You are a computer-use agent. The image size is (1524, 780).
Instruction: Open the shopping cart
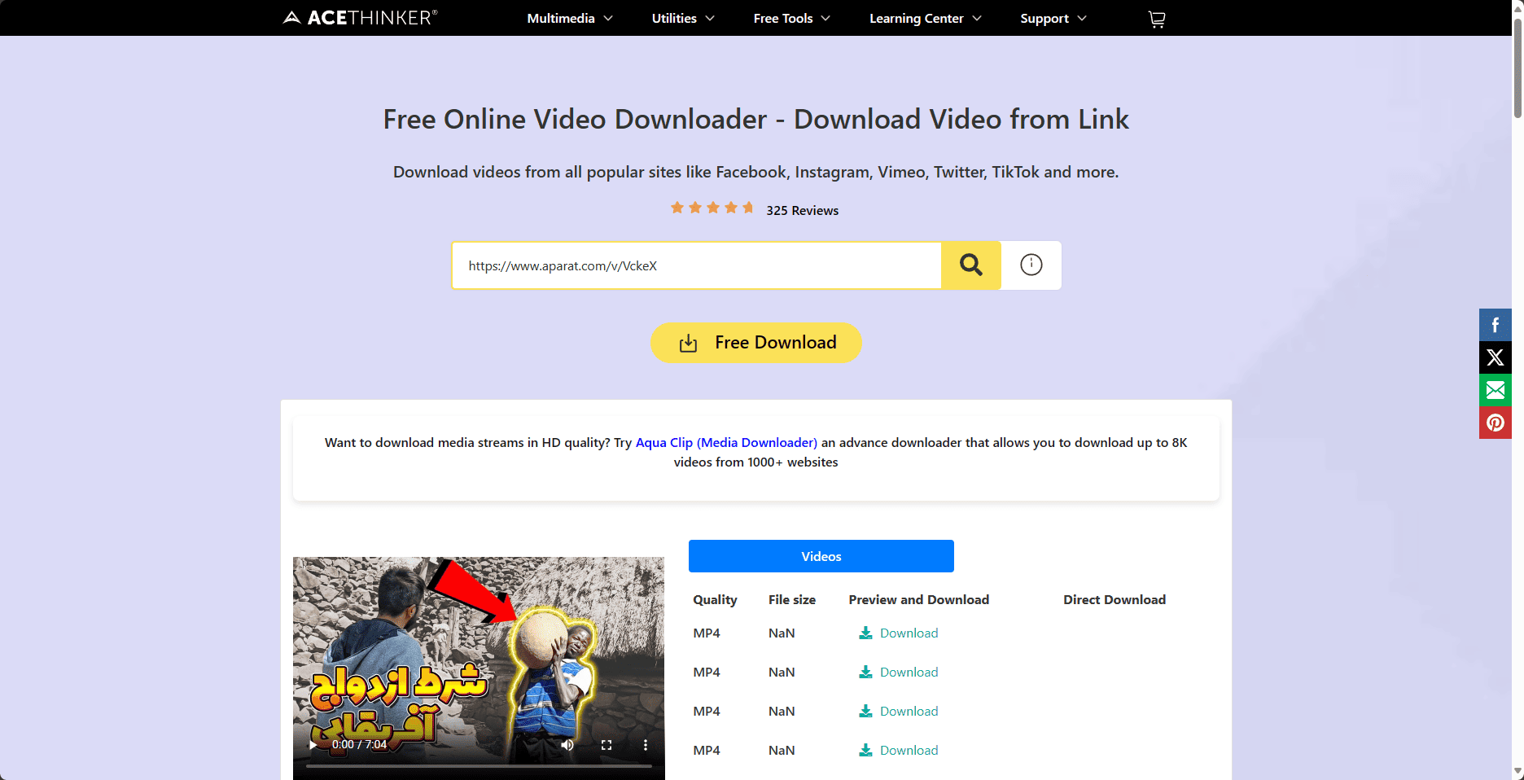(x=1156, y=18)
